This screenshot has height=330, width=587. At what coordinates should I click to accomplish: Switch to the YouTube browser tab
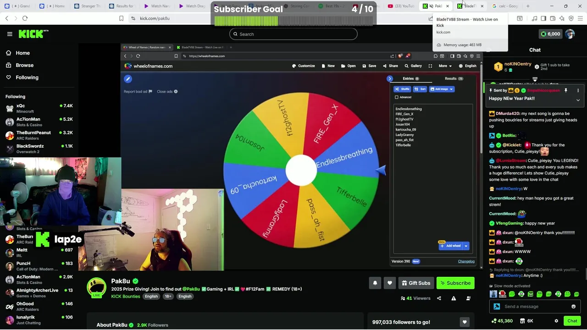(402, 6)
